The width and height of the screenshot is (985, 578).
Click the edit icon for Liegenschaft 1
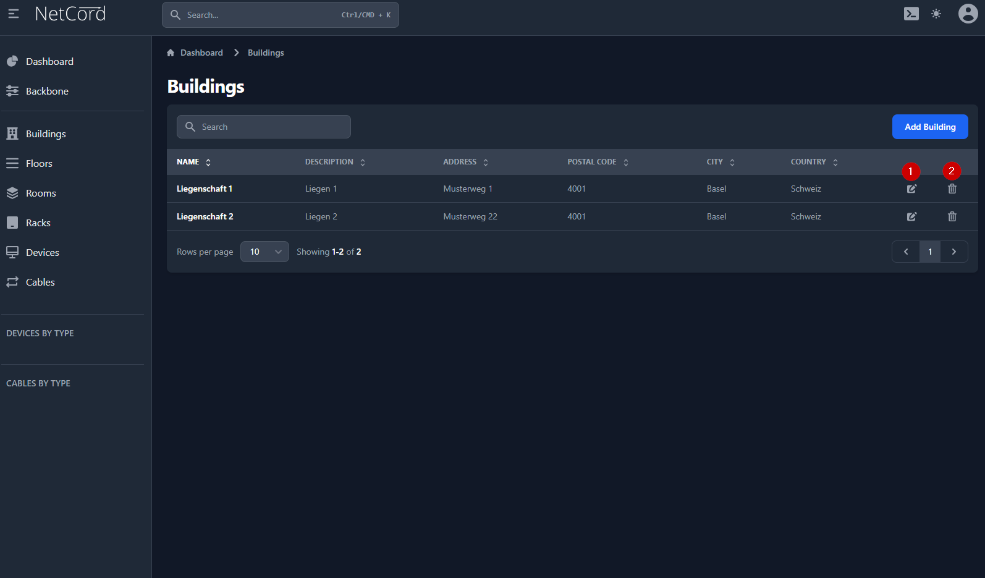click(911, 189)
